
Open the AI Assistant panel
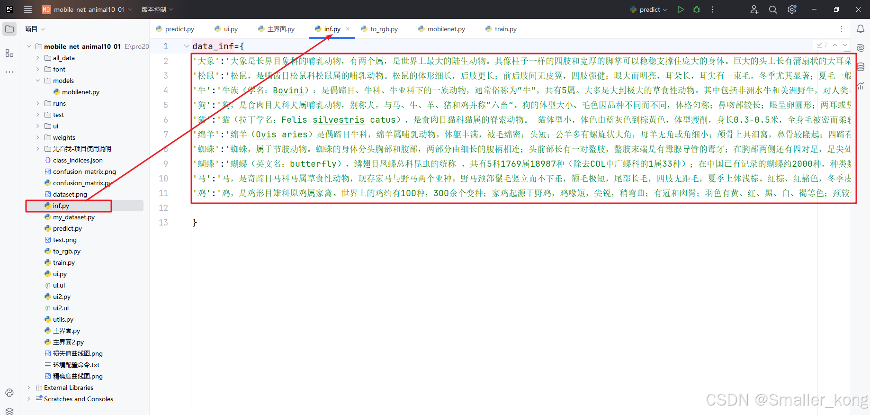coord(861,48)
